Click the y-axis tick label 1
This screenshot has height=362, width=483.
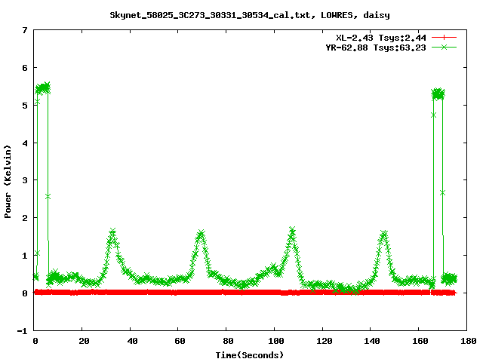pyautogui.click(x=25, y=256)
